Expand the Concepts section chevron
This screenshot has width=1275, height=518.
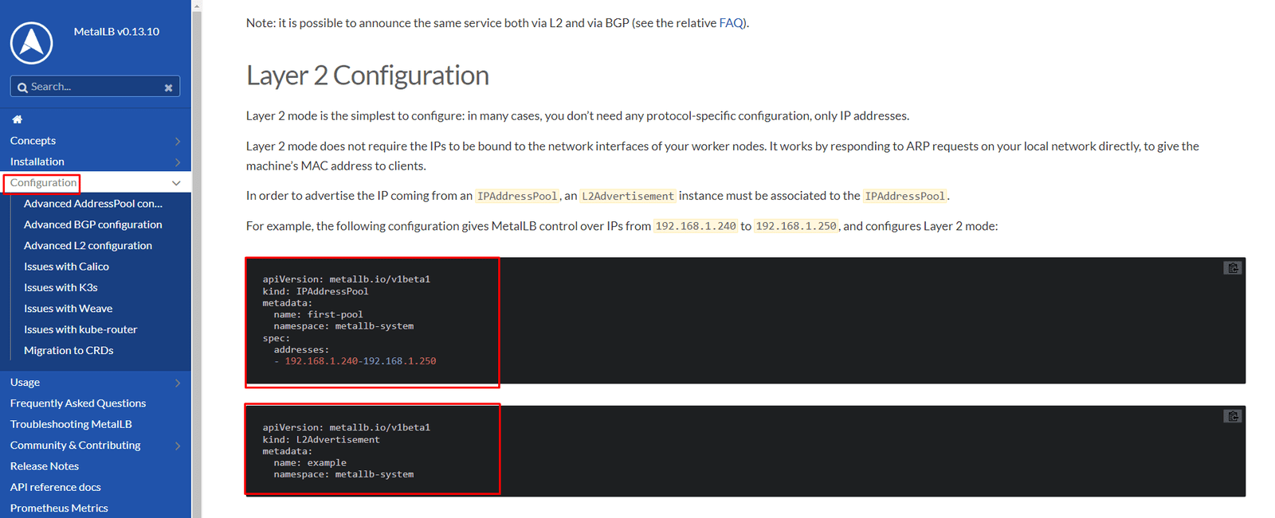[x=177, y=141]
